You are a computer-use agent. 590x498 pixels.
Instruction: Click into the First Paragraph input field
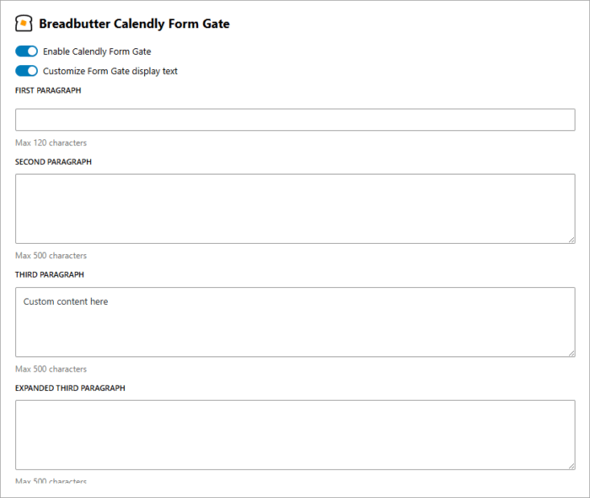tap(295, 120)
